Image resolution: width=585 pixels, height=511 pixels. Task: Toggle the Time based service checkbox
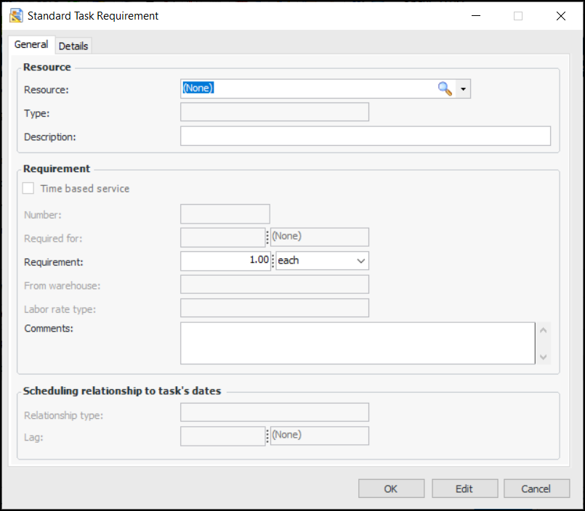(x=28, y=189)
